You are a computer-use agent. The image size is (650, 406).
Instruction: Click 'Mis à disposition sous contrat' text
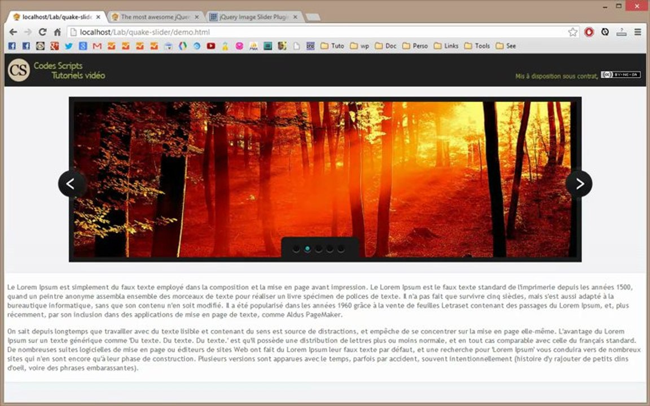coord(556,76)
